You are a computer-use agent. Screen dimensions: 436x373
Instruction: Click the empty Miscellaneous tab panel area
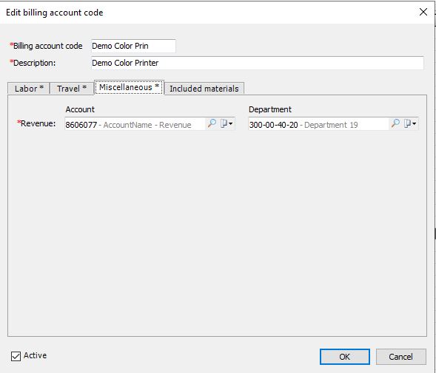(217, 233)
